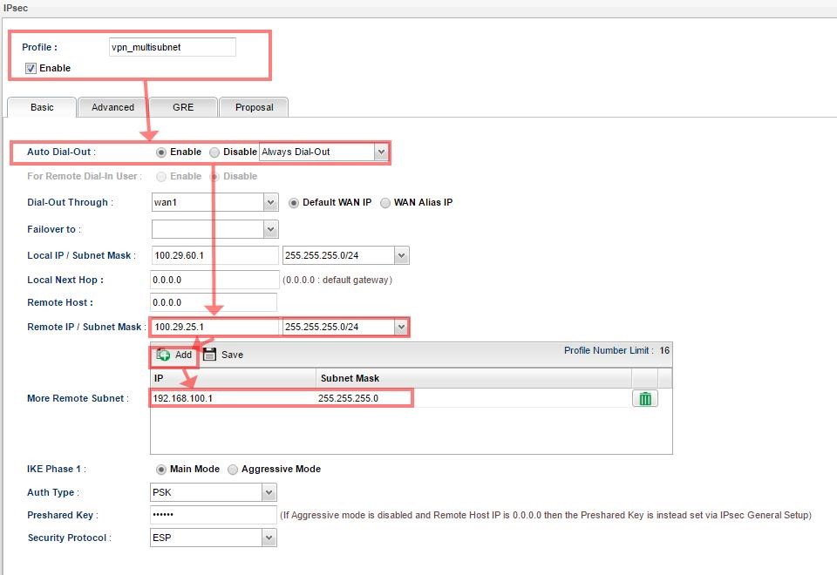Uncheck the profile Enable checkbox
Image resolution: width=837 pixels, height=575 pixels.
click(x=31, y=68)
